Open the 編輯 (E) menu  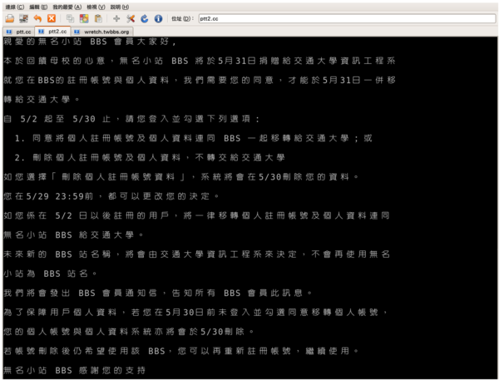point(38,7)
